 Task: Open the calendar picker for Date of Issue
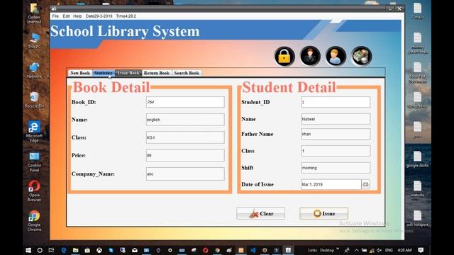pyautogui.click(x=366, y=184)
